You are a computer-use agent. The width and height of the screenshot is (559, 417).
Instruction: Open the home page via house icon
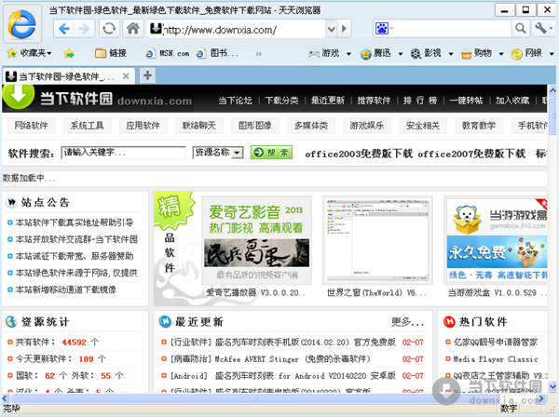[x=133, y=29]
